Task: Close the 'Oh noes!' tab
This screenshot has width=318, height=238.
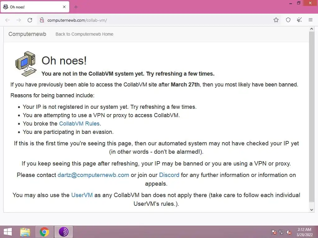Action: pos(64,7)
